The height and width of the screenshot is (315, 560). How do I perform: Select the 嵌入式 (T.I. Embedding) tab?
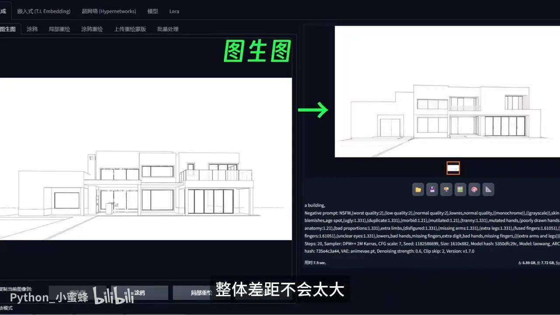coord(44,11)
